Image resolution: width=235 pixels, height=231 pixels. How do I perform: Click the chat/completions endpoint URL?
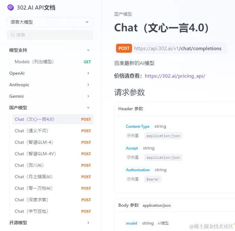178,48
